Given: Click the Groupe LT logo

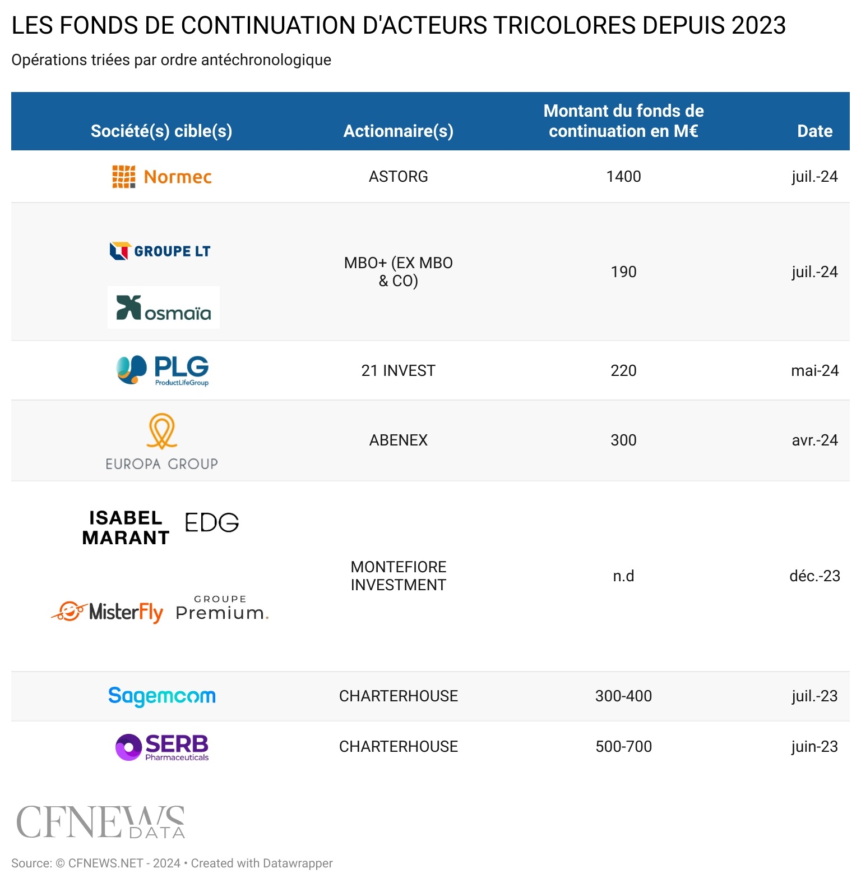Looking at the screenshot, I should pyautogui.click(x=160, y=251).
